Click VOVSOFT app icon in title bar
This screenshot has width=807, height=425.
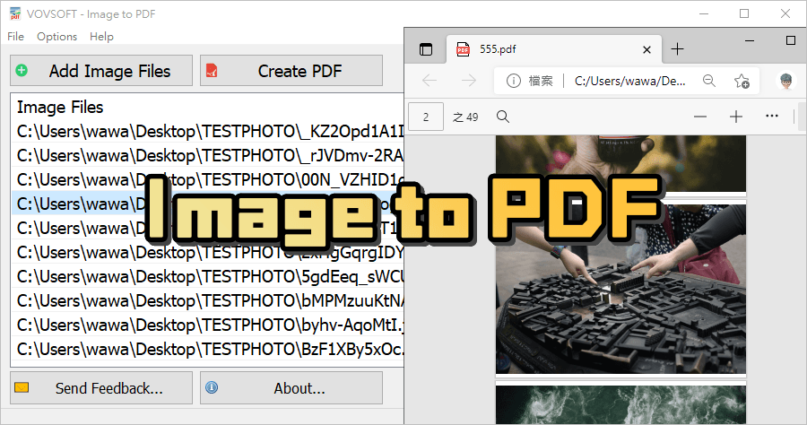pos(15,13)
